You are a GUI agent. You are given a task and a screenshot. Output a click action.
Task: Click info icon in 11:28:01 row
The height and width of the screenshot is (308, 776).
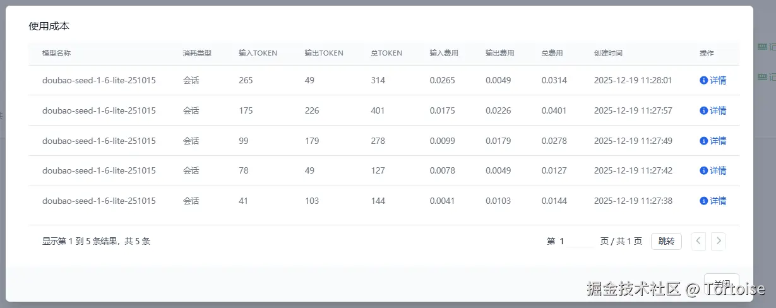[x=703, y=80]
